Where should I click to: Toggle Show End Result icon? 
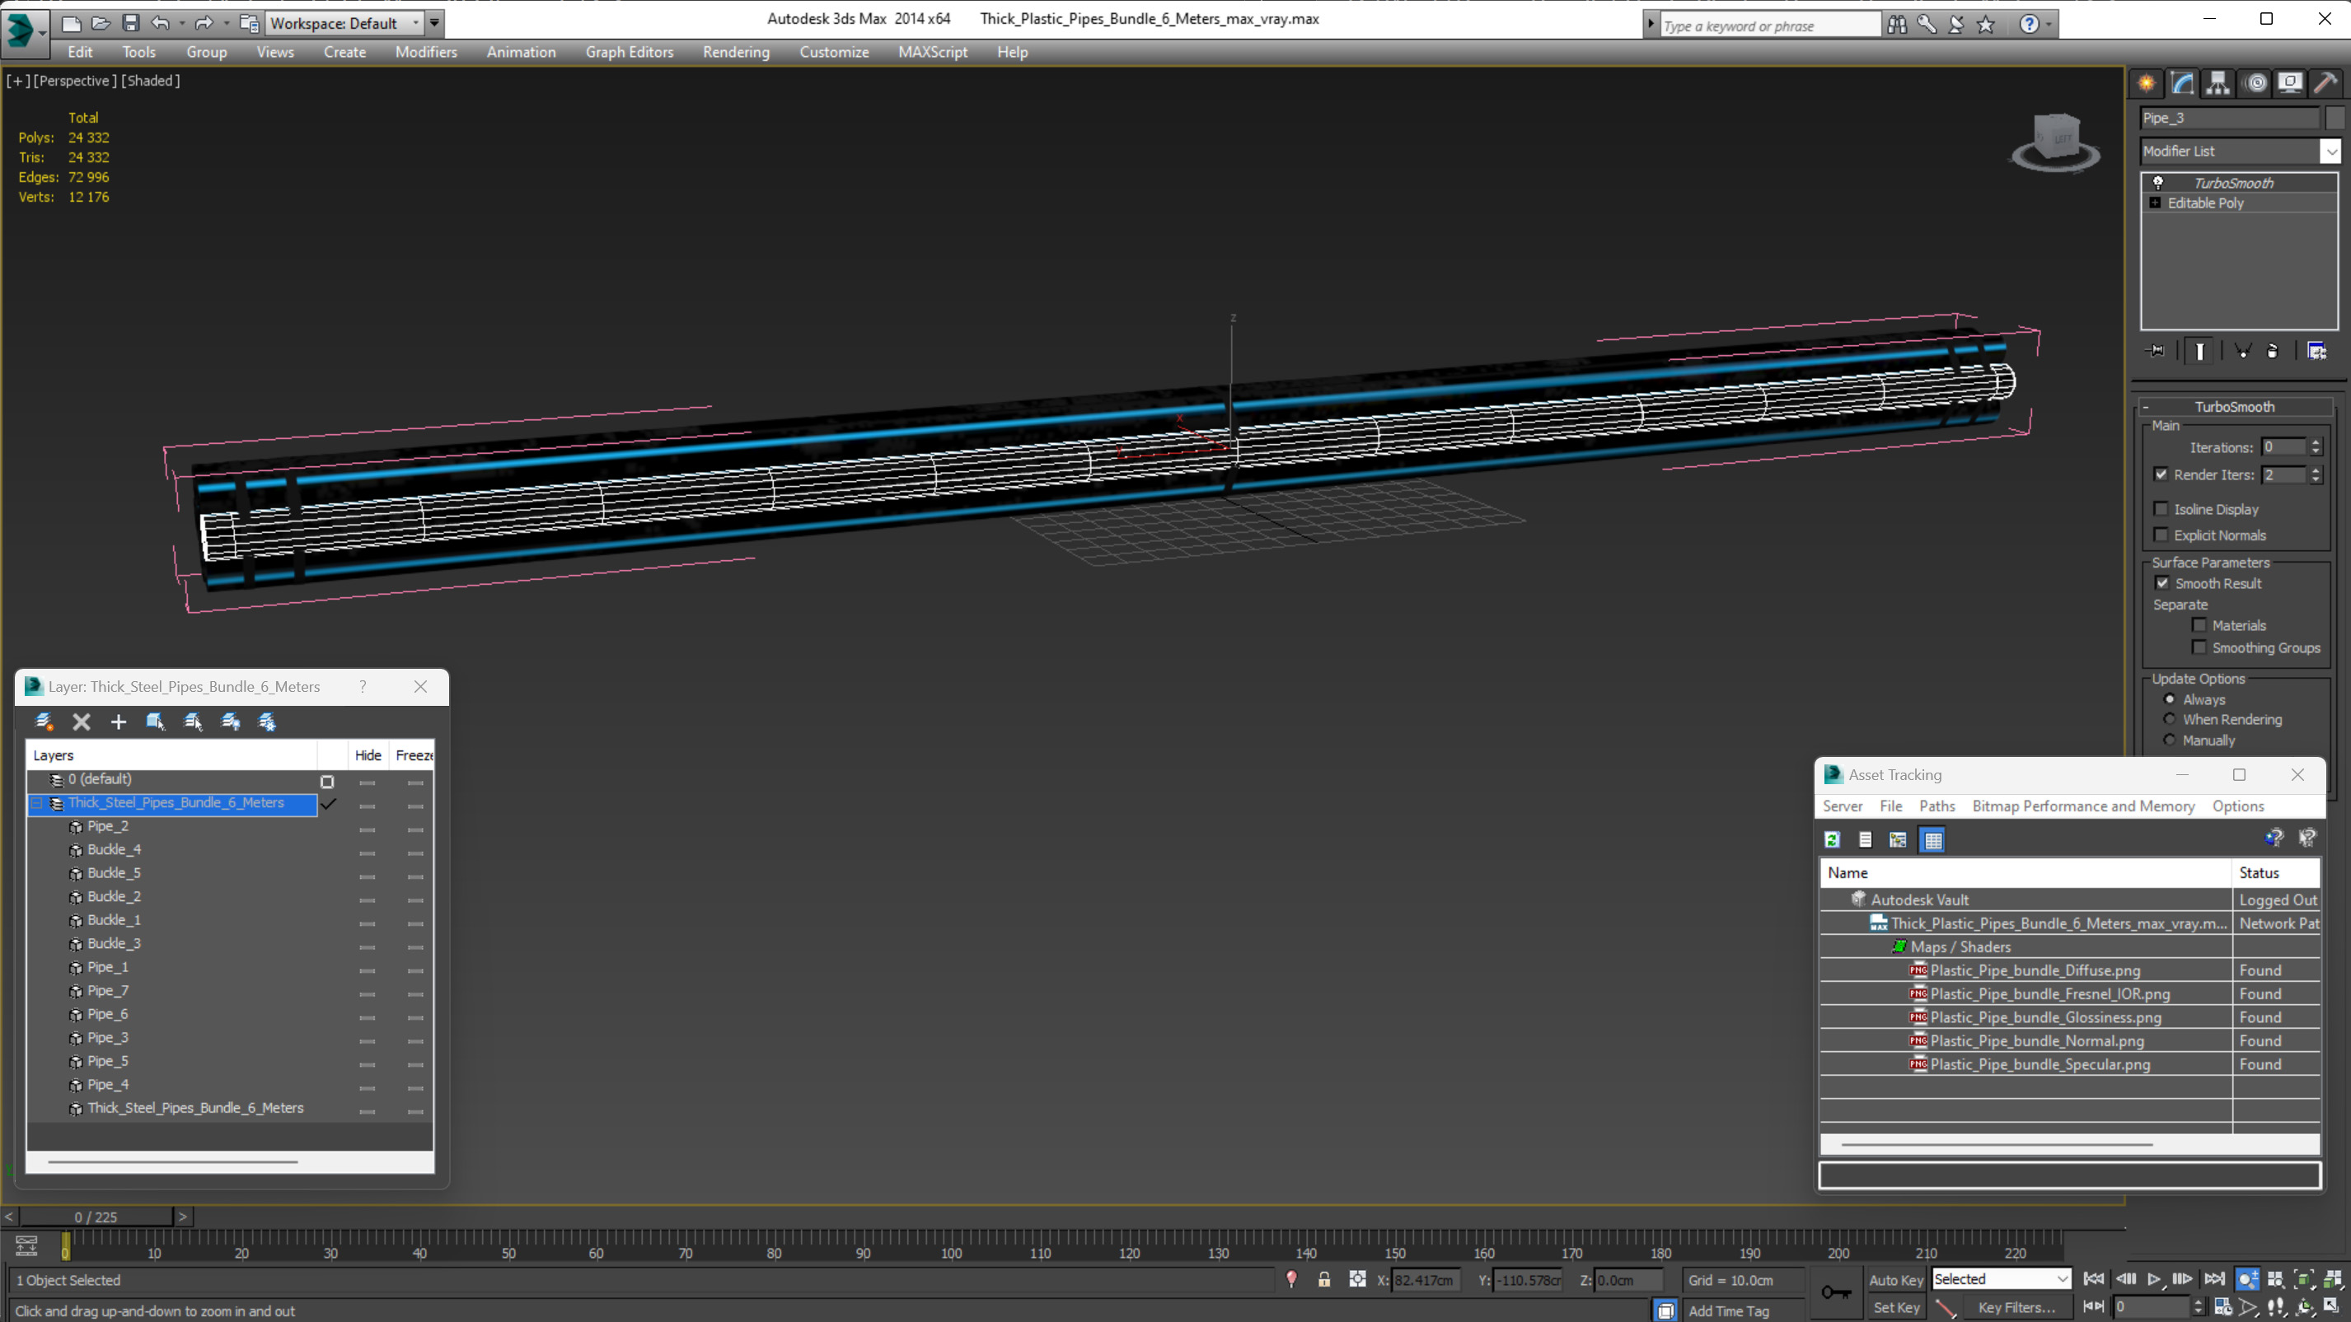[x=2199, y=351]
